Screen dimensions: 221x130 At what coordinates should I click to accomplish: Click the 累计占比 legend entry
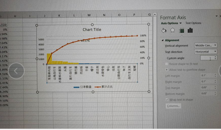click(104, 87)
